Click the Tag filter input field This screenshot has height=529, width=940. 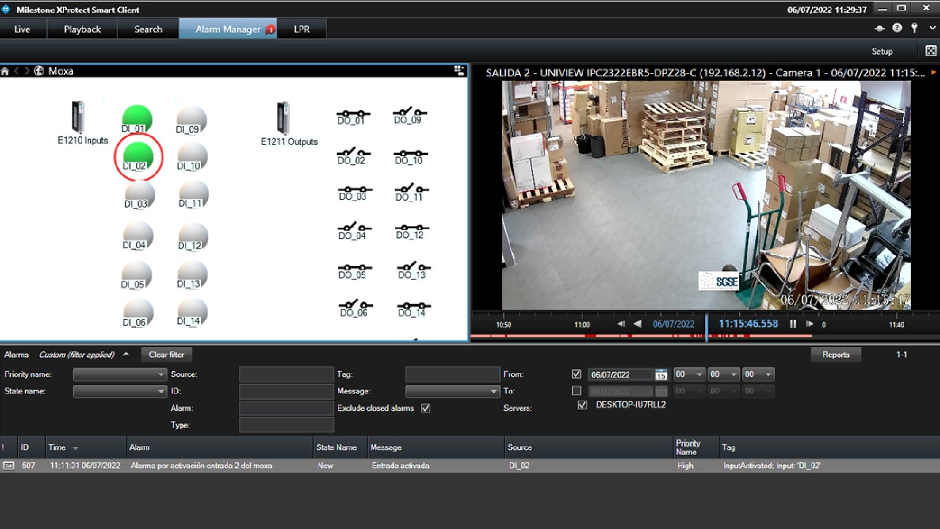pyautogui.click(x=452, y=375)
